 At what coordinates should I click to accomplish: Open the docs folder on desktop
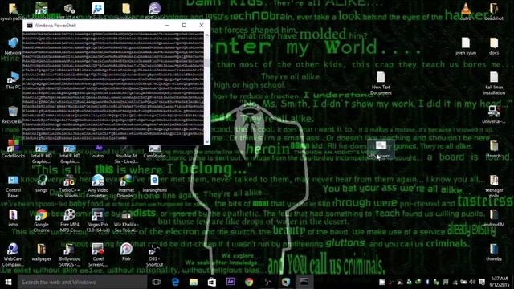[494, 47]
